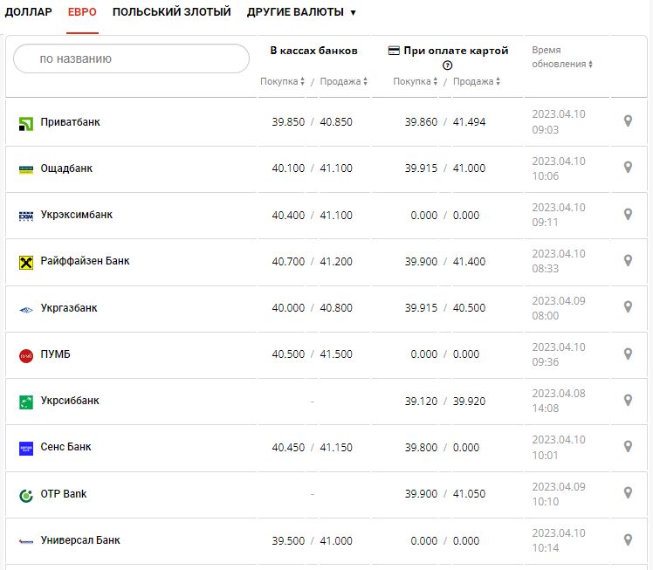
Task: Sort by cash desk Покупка column
Action: [283, 81]
